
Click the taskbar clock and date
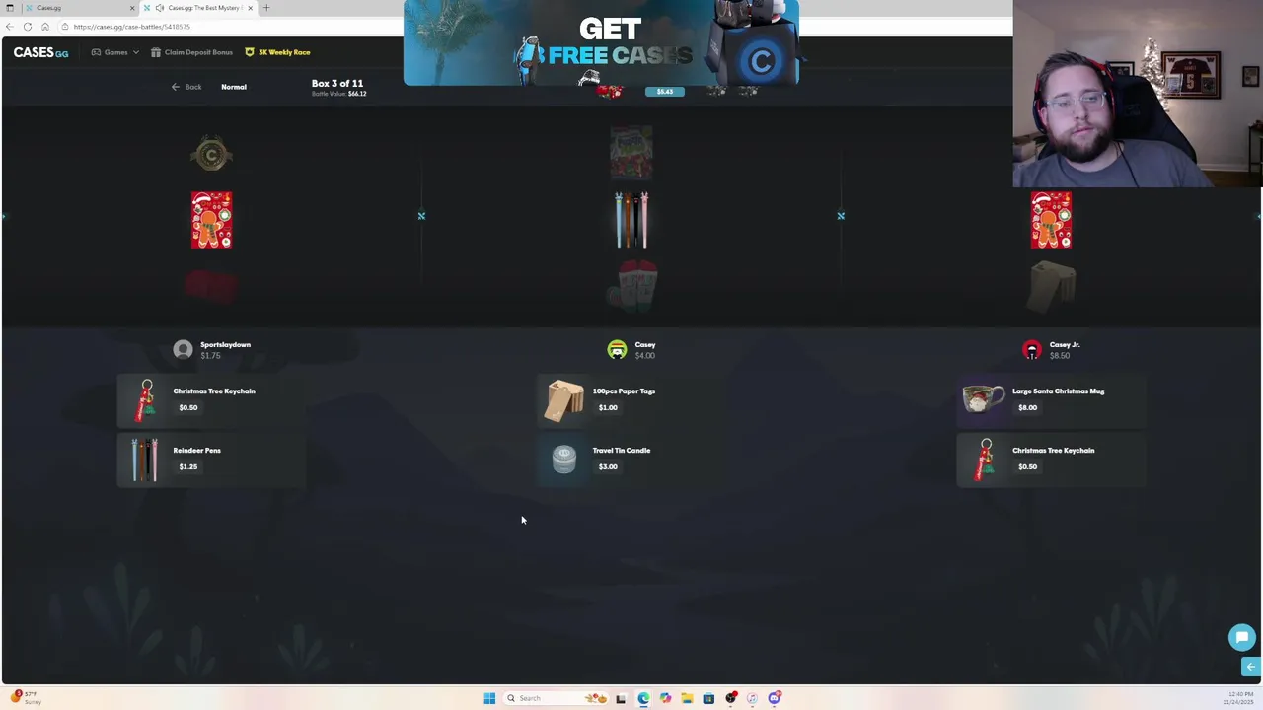(1238, 698)
